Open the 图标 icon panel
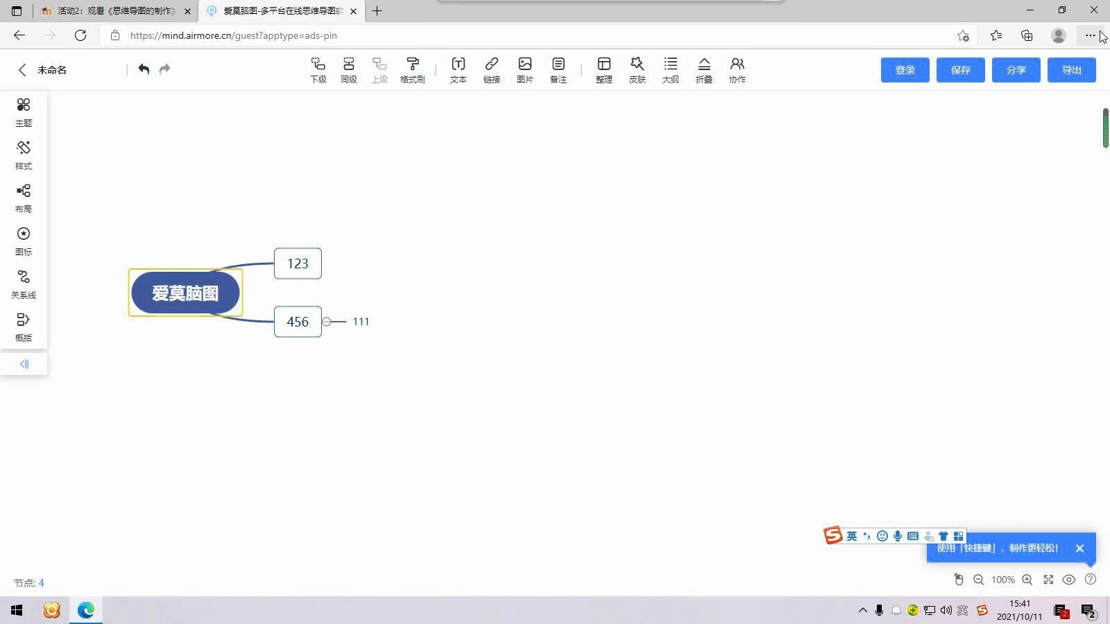 24,241
